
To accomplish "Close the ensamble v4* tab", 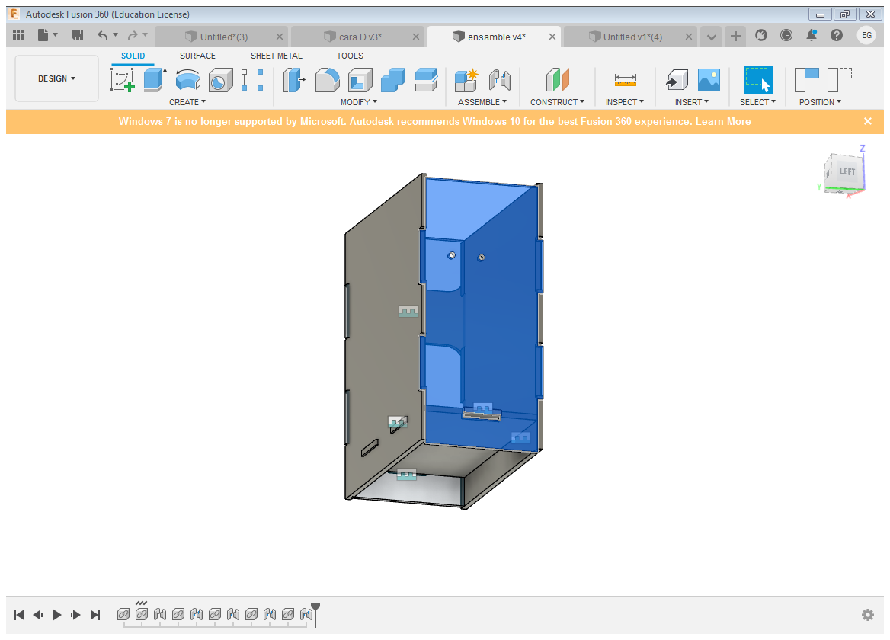I will point(552,37).
